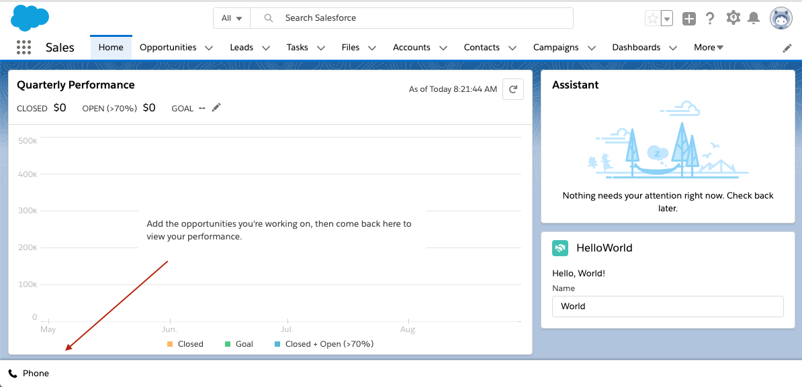The height and width of the screenshot is (387, 802).
Task: Open the All search scope dropdown
Action: 232,18
